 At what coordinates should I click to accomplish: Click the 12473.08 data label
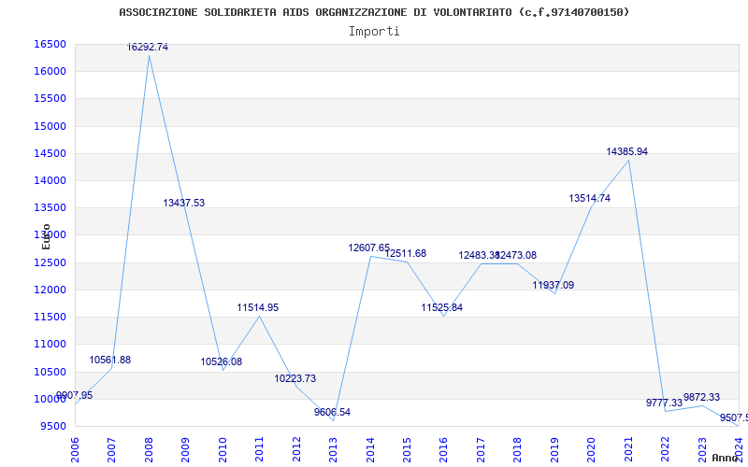tap(517, 255)
